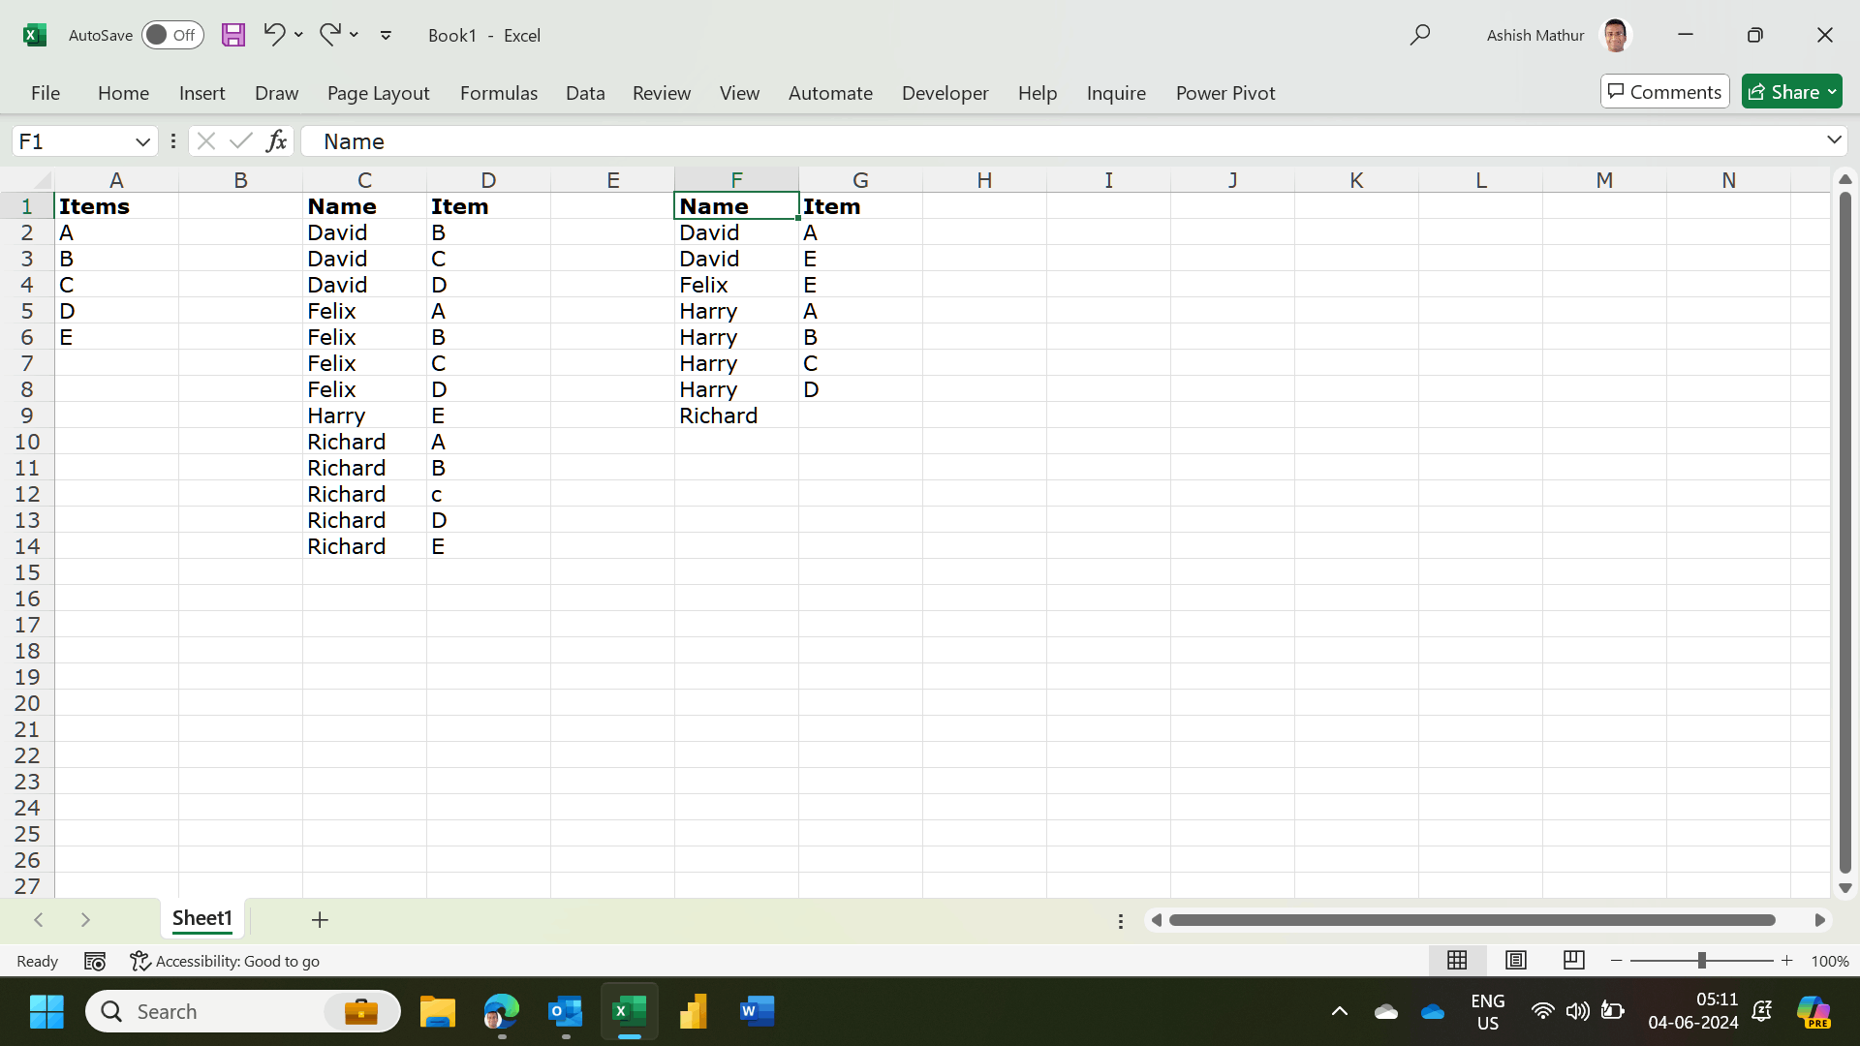Click the Undo arrow icon
The width and height of the screenshot is (1860, 1046).
click(274, 35)
